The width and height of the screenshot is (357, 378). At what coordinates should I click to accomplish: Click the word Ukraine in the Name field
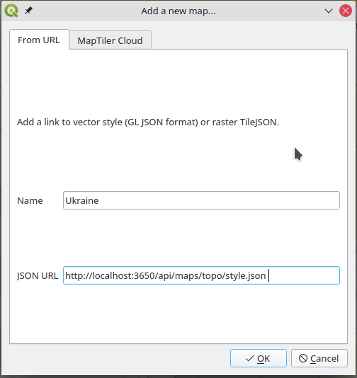(x=82, y=200)
